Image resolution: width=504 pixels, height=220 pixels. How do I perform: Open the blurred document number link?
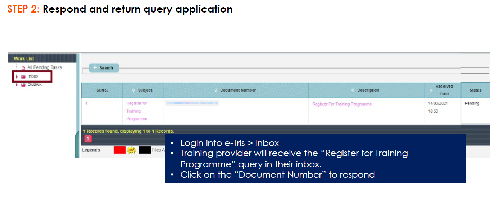pyautogui.click(x=192, y=103)
